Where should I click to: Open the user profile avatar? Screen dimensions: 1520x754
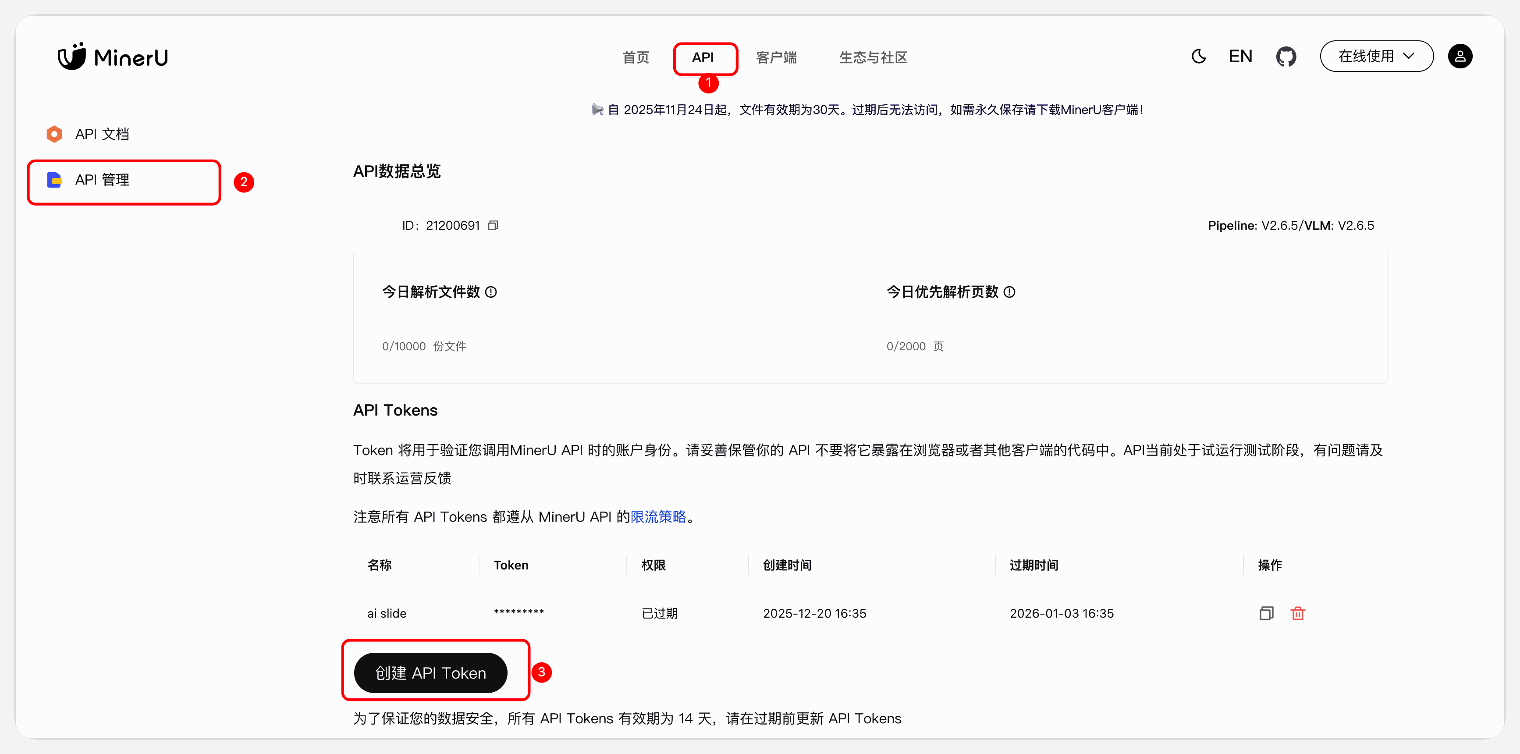coord(1460,57)
